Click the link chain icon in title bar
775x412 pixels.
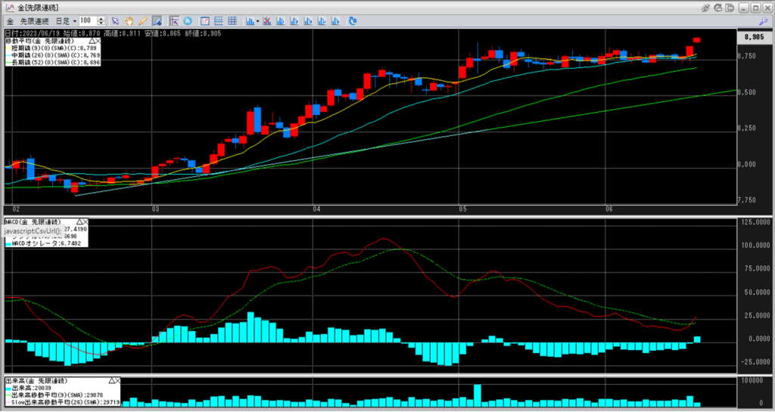(705, 7)
